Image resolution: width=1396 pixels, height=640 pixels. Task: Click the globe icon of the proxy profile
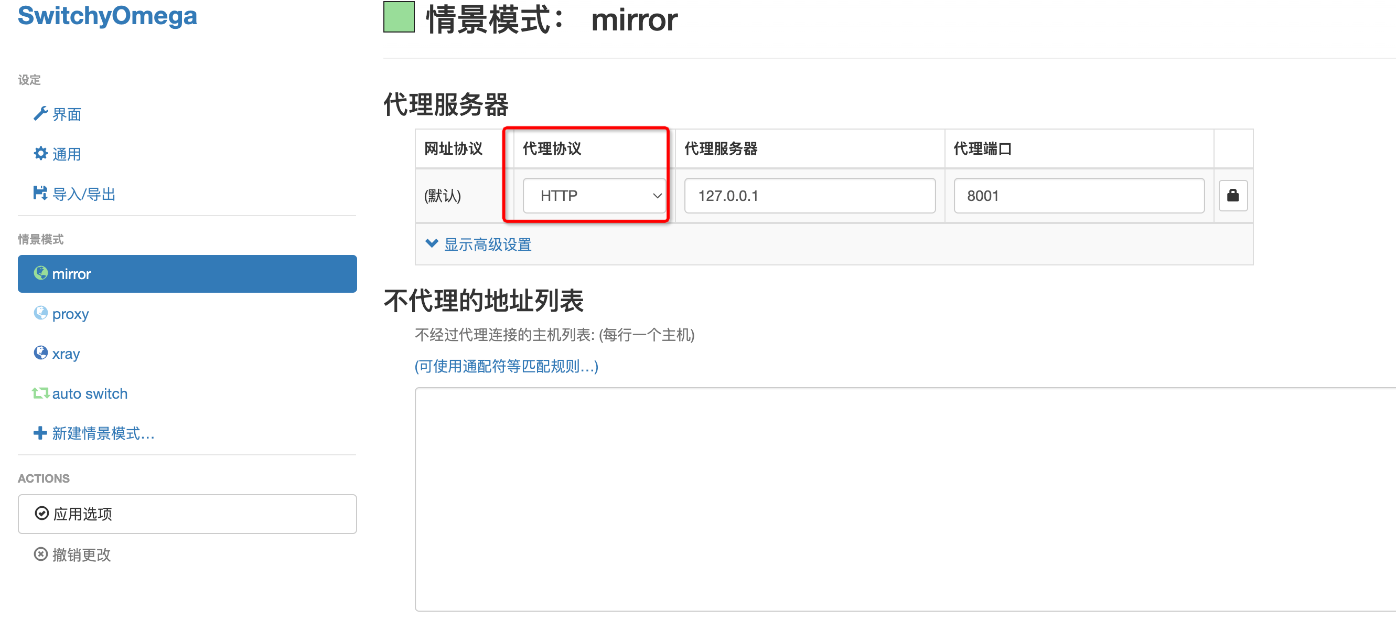[x=40, y=313]
